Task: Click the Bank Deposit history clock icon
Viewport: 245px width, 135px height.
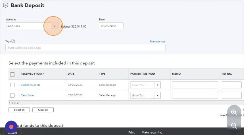Action: click(x=5, y=5)
